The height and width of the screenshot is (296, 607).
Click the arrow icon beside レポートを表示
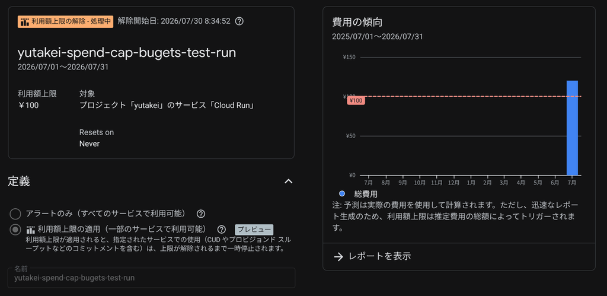tap(338, 256)
